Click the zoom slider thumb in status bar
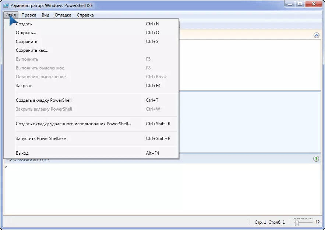 [x=297, y=222]
